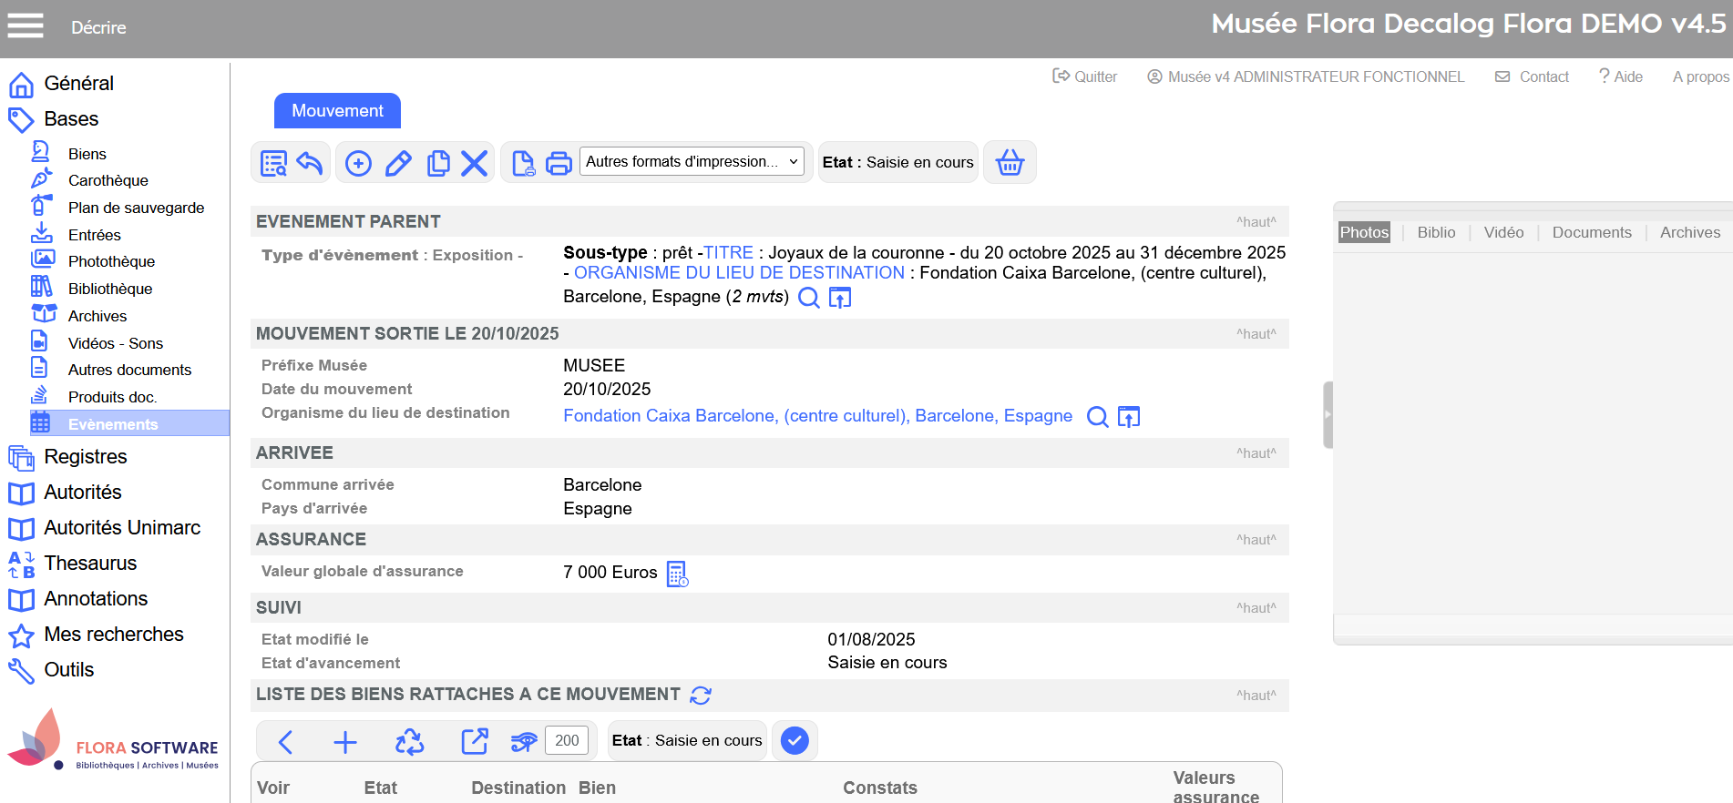This screenshot has width=1733, height=803.
Task: Open the Autres formats d'impression dropdown
Action: tap(692, 162)
